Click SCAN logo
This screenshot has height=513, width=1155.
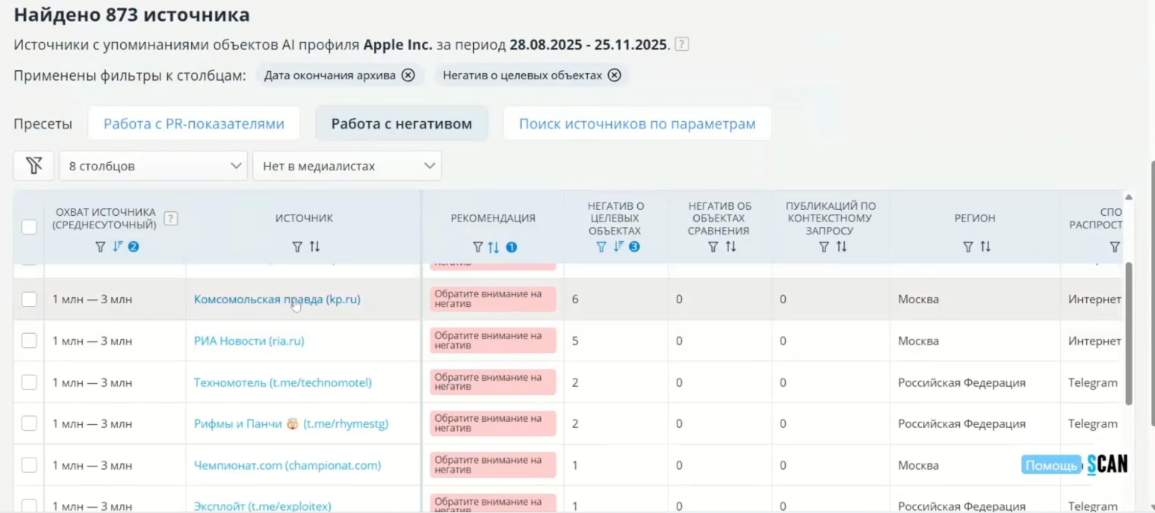1107,465
